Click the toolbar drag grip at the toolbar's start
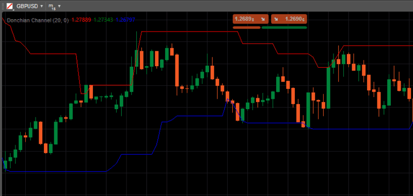This screenshot has width=413, height=196. click(3, 6)
